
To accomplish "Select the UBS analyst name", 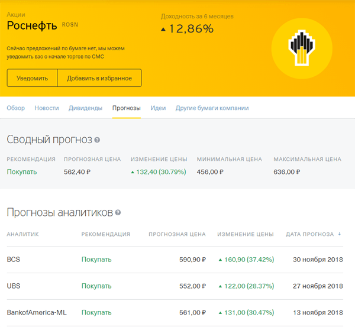I will (x=14, y=286).
